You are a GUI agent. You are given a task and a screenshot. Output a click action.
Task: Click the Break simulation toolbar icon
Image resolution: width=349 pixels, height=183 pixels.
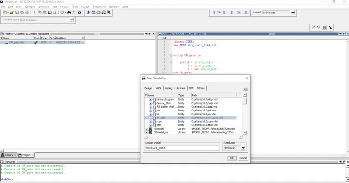[x=108, y=13]
